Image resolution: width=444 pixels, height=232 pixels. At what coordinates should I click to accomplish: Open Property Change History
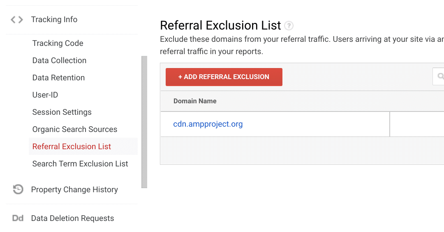click(74, 190)
